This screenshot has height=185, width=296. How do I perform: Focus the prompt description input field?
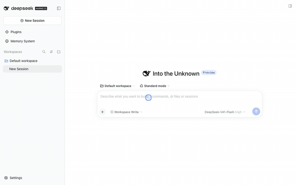click(179, 99)
